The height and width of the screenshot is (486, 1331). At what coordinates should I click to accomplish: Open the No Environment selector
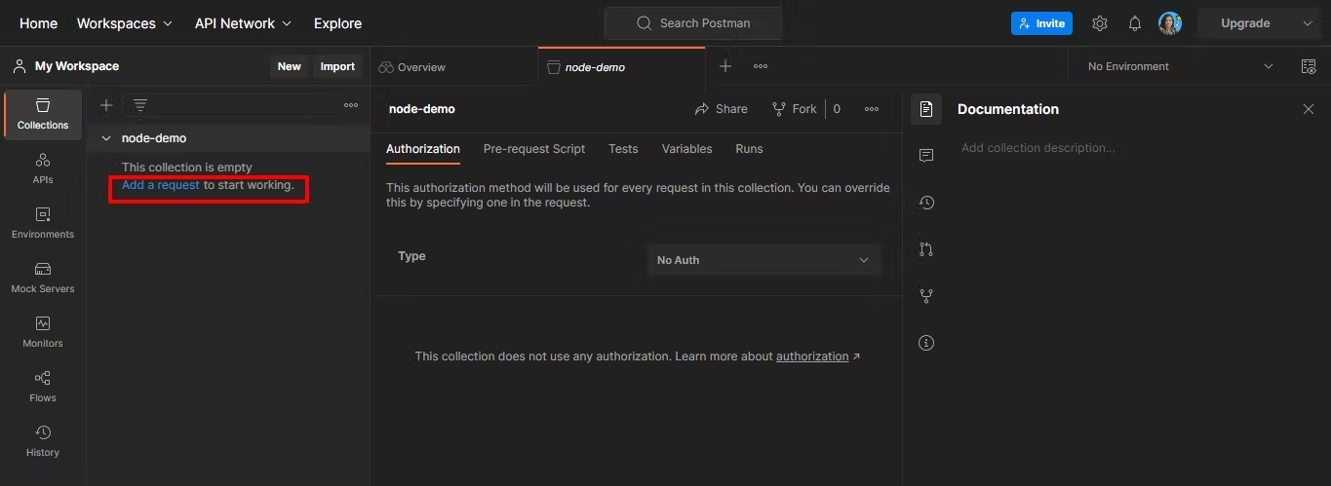tap(1180, 66)
